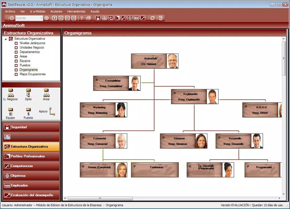
Task: Select the Sistemas department node
Action: 184,141
